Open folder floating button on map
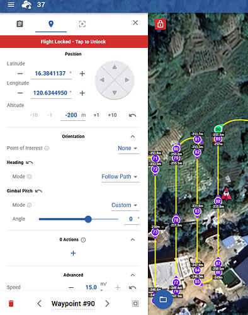The width and height of the screenshot is (248, 315). [163, 299]
